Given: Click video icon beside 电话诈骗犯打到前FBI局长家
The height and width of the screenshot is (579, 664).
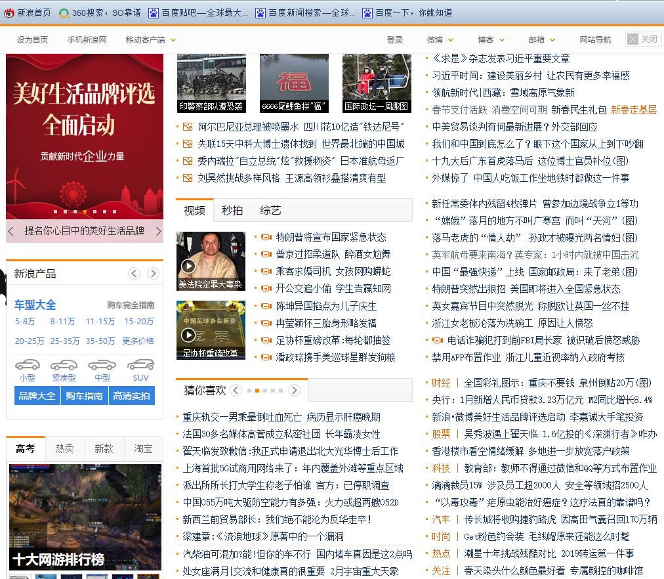Looking at the screenshot, I should [x=438, y=340].
